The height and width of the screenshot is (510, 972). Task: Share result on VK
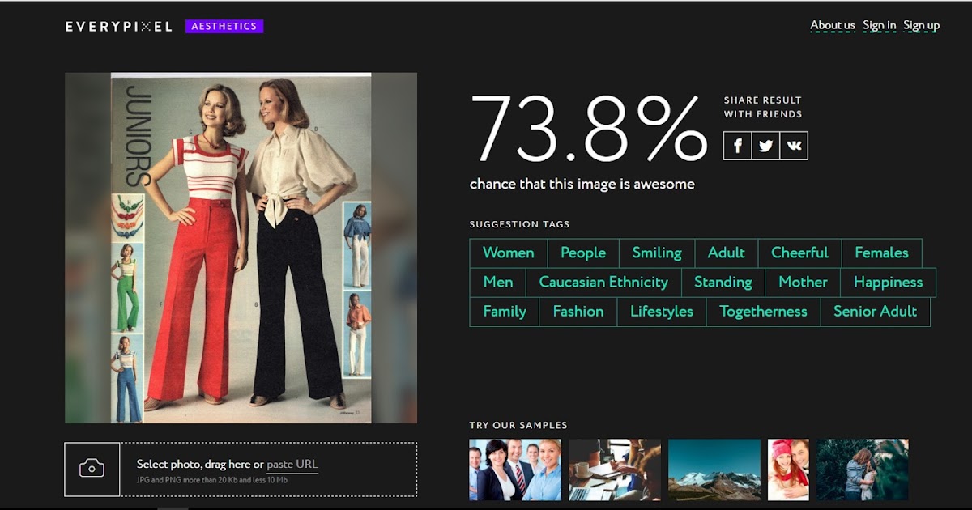coord(794,146)
